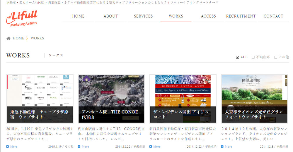Screen dimensions: 293x152
Task: Click the description starting 新日鉄興和不動産様
Action: [183, 134]
